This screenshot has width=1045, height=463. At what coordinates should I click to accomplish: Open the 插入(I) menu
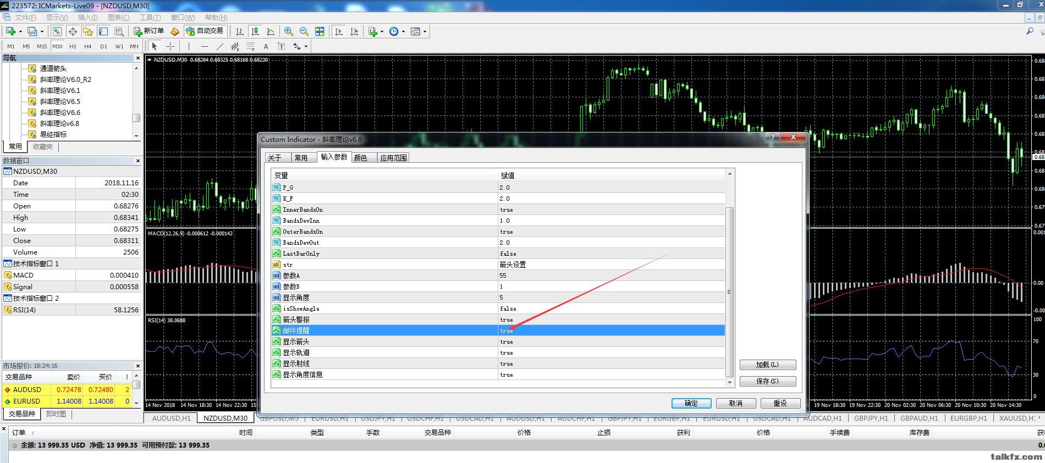pyautogui.click(x=87, y=18)
